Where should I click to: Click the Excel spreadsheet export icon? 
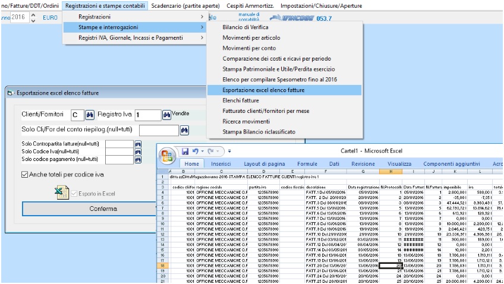tap(62, 193)
